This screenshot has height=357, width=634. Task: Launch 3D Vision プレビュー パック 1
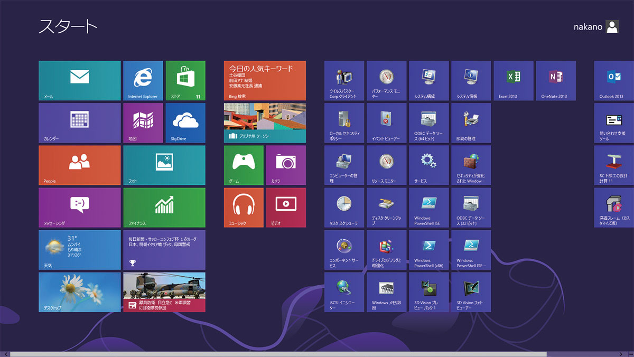click(x=429, y=292)
